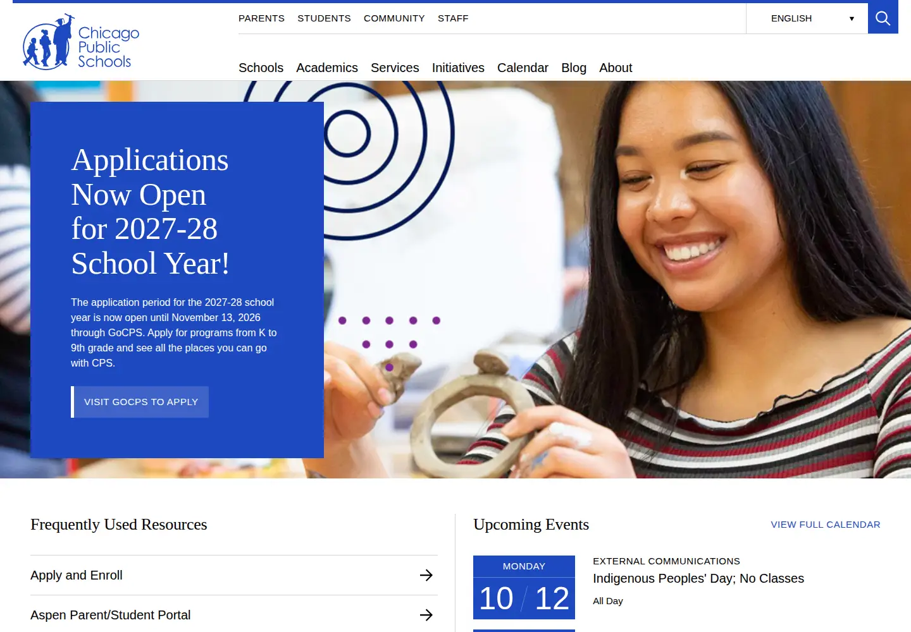
Task: Open the Staff link
Action: (453, 18)
